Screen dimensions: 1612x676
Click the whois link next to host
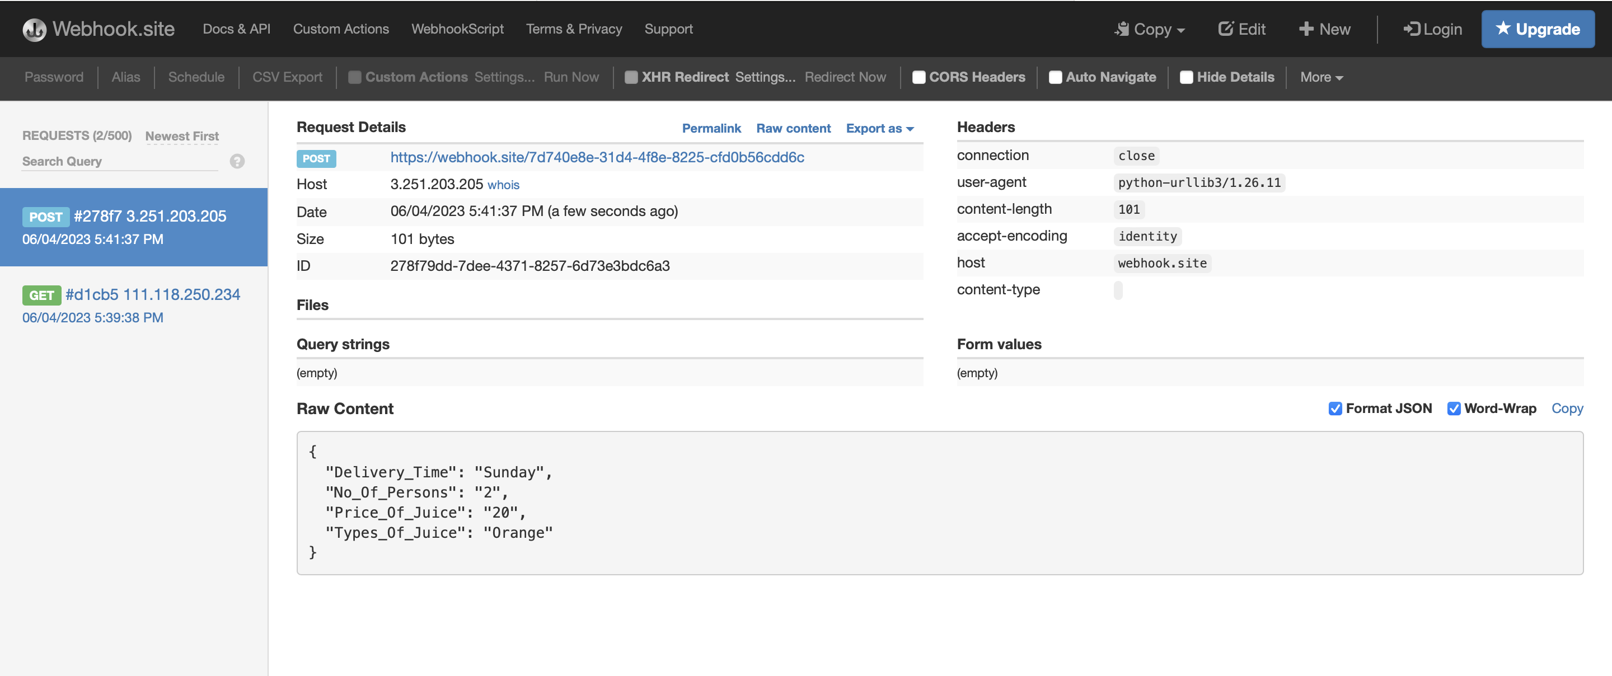503,185
